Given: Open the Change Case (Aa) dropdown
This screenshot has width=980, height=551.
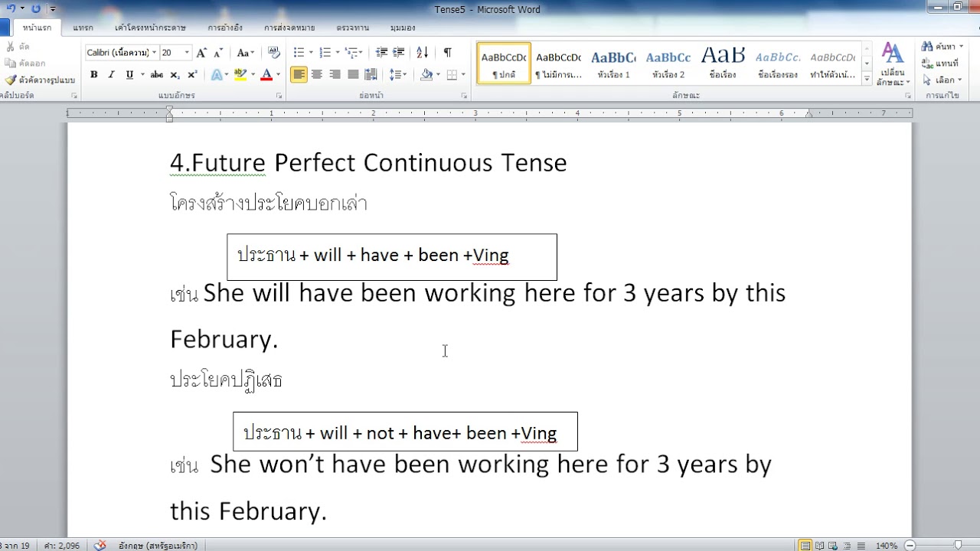Looking at the screenshot, I should pyautogui.click(x=245, y=53).
